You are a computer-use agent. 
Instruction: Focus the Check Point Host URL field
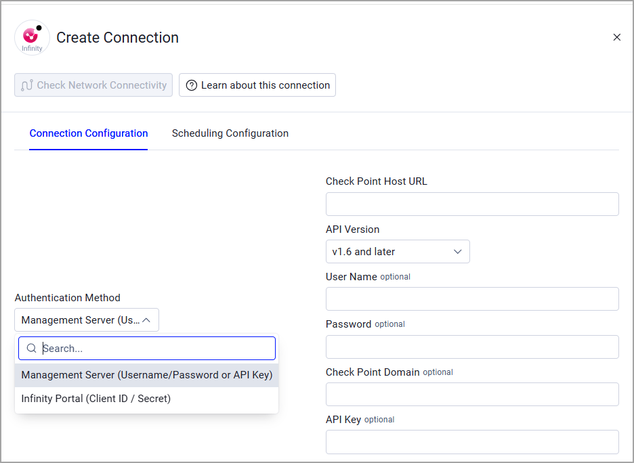coord(472,204)
